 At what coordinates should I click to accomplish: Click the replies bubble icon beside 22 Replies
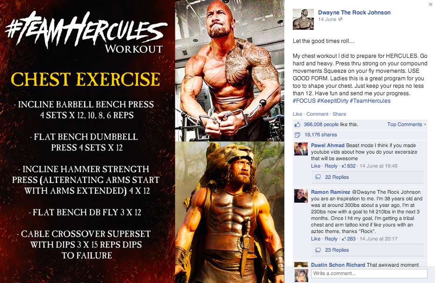pos(318,177)
